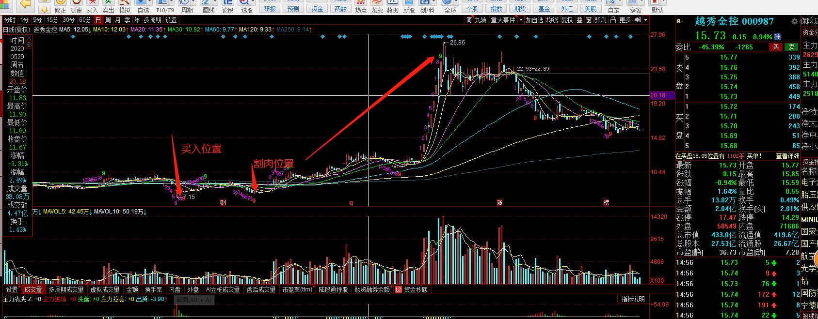Switch to 换手率 indicator tab
This screenshot has height=319, width=818.
tap(154, 289)
